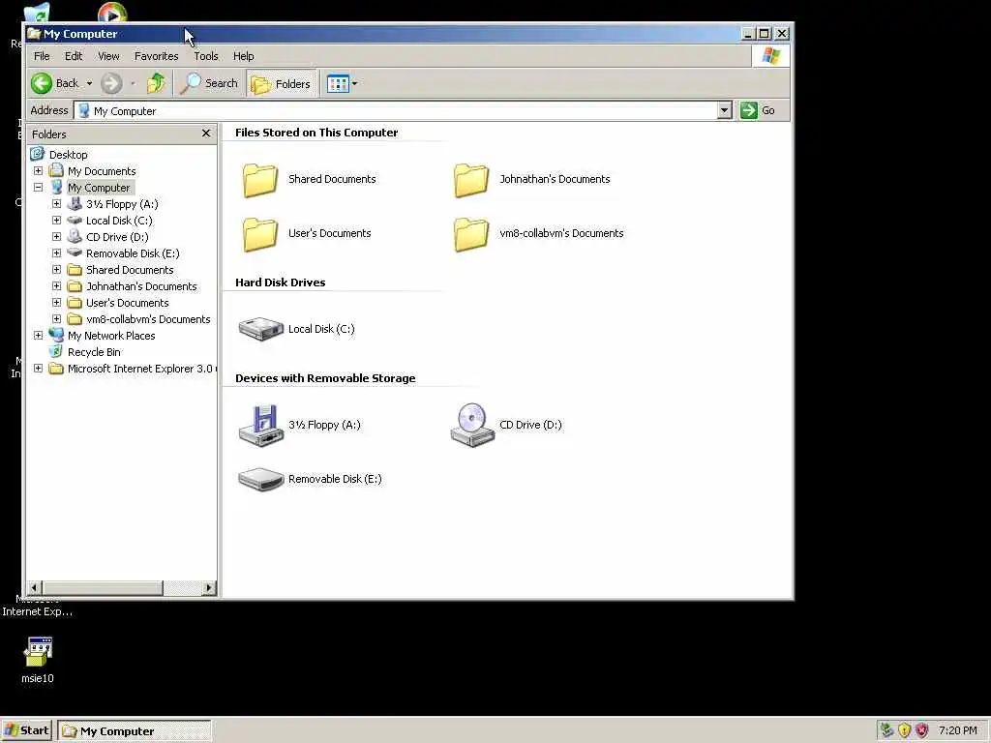This screenshot has height=743, width=991.
Task: Expand Shared Documents tree node
Action: click(x=56, y=270)
